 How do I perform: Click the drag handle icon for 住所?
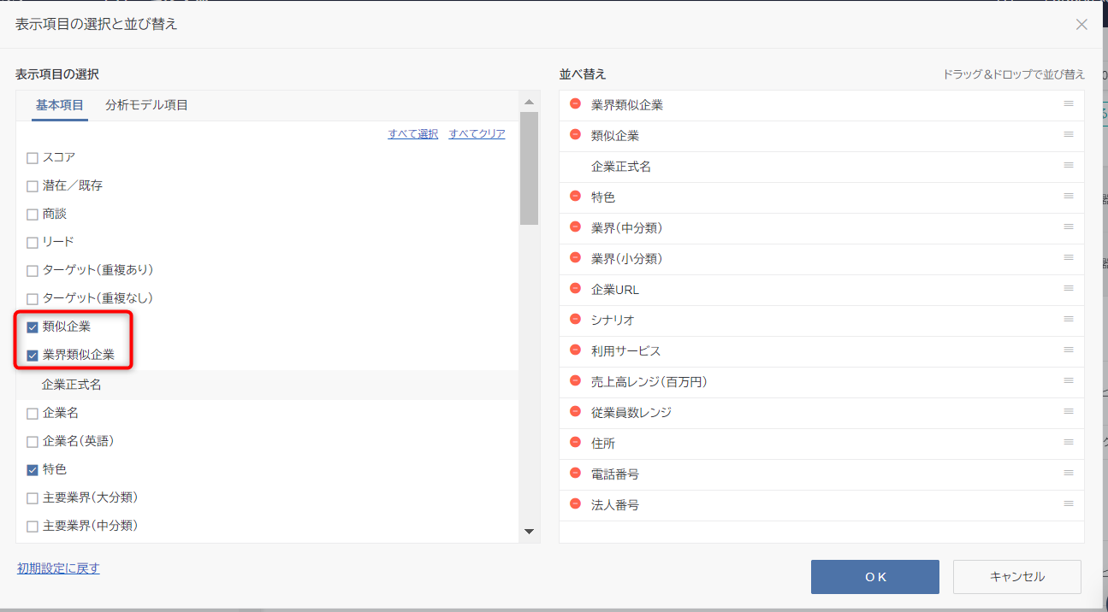(1069, 442)
